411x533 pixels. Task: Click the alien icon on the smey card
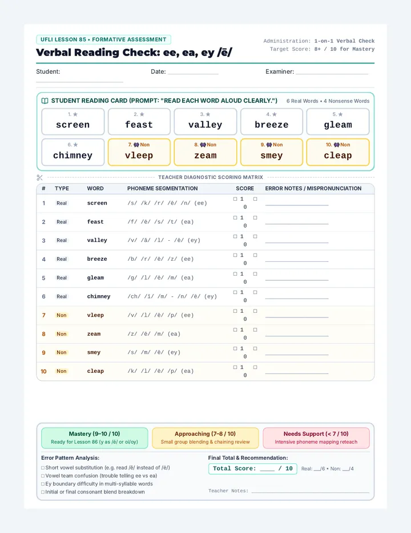(269, 145)
